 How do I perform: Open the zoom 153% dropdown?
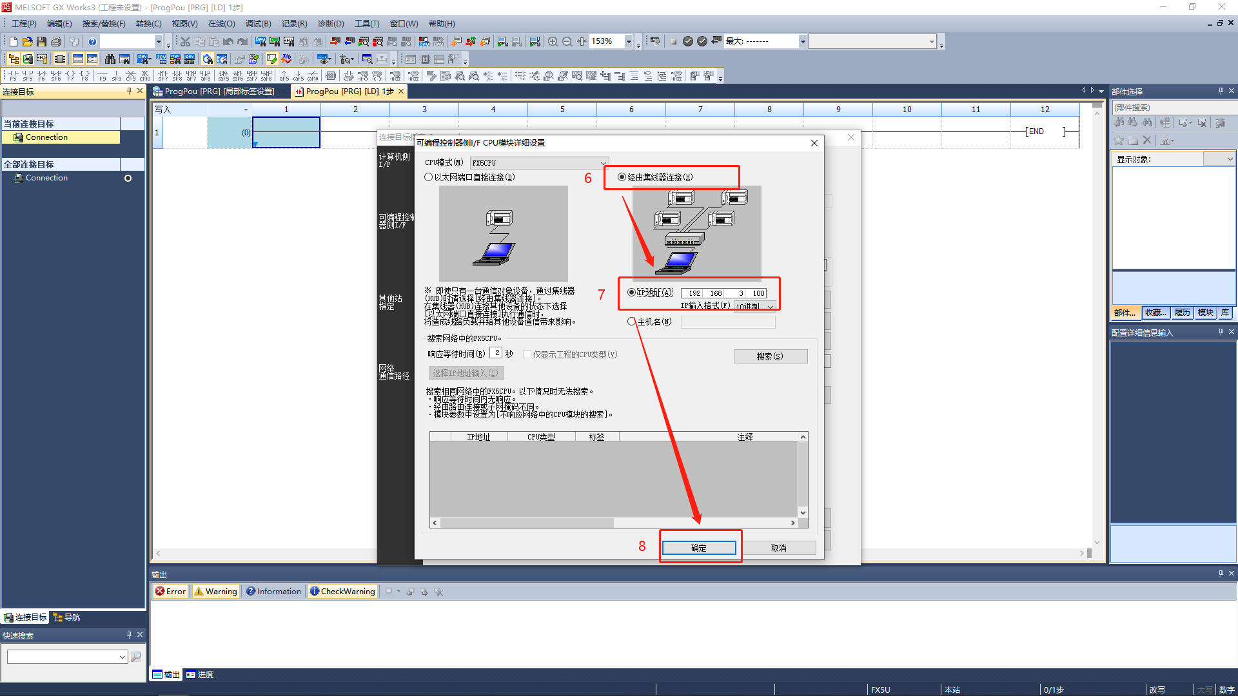629,41
